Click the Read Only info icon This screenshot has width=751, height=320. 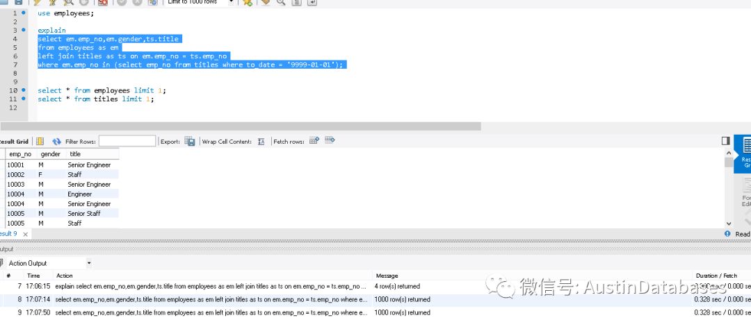(x=727, y=233)
